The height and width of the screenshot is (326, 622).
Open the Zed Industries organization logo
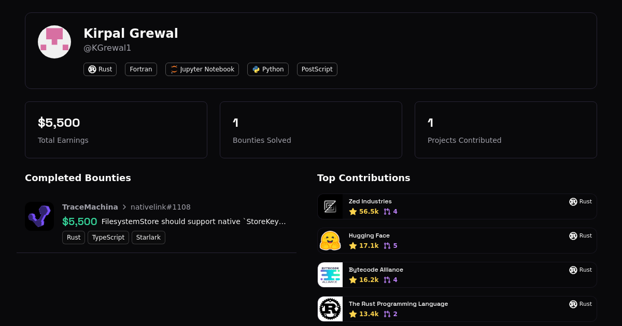[330, 206]
